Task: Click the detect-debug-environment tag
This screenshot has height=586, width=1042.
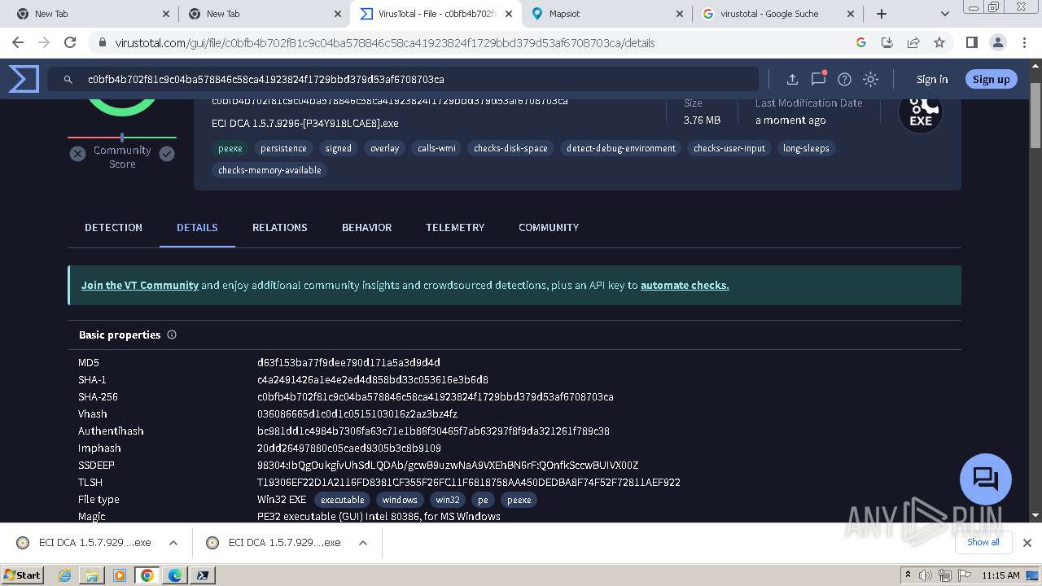Action: (x=621, y=148)
